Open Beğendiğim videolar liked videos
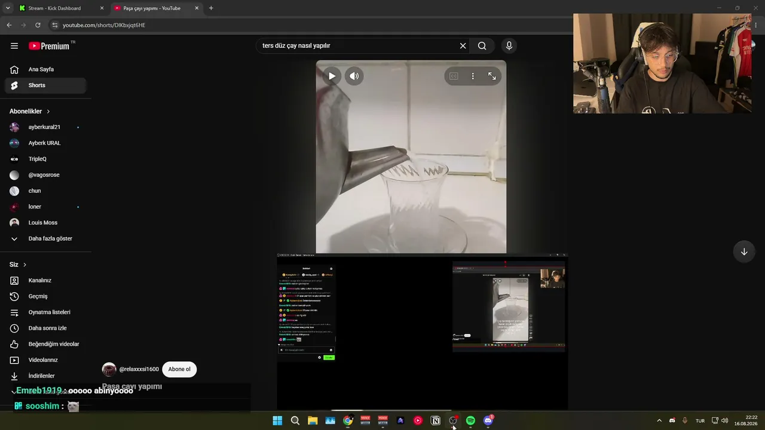The image size is (765, 430). (45, 344)
